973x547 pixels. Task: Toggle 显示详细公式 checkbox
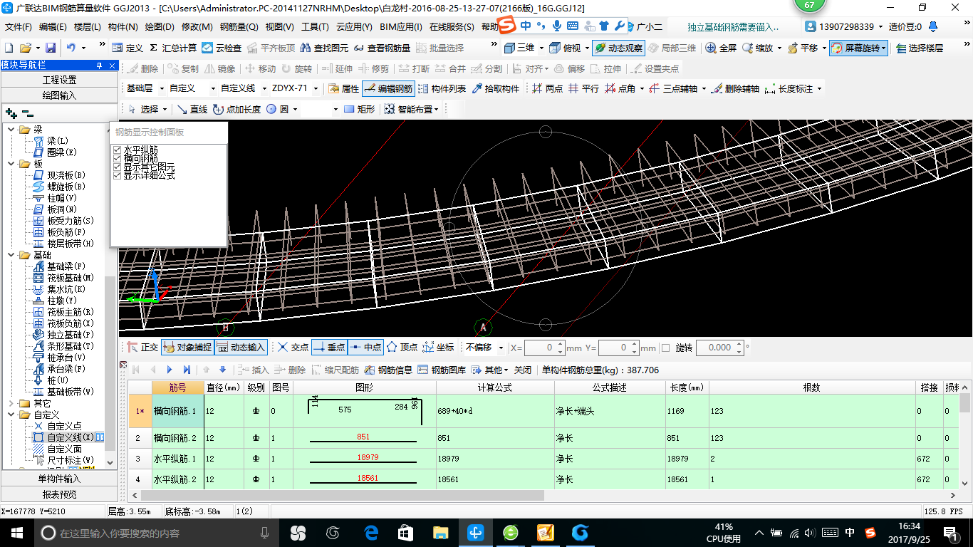[118, 175]
